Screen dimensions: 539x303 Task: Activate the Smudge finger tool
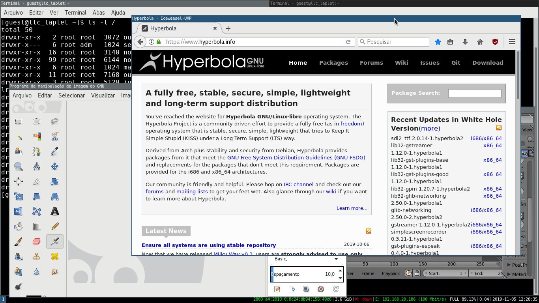[55, 271]
